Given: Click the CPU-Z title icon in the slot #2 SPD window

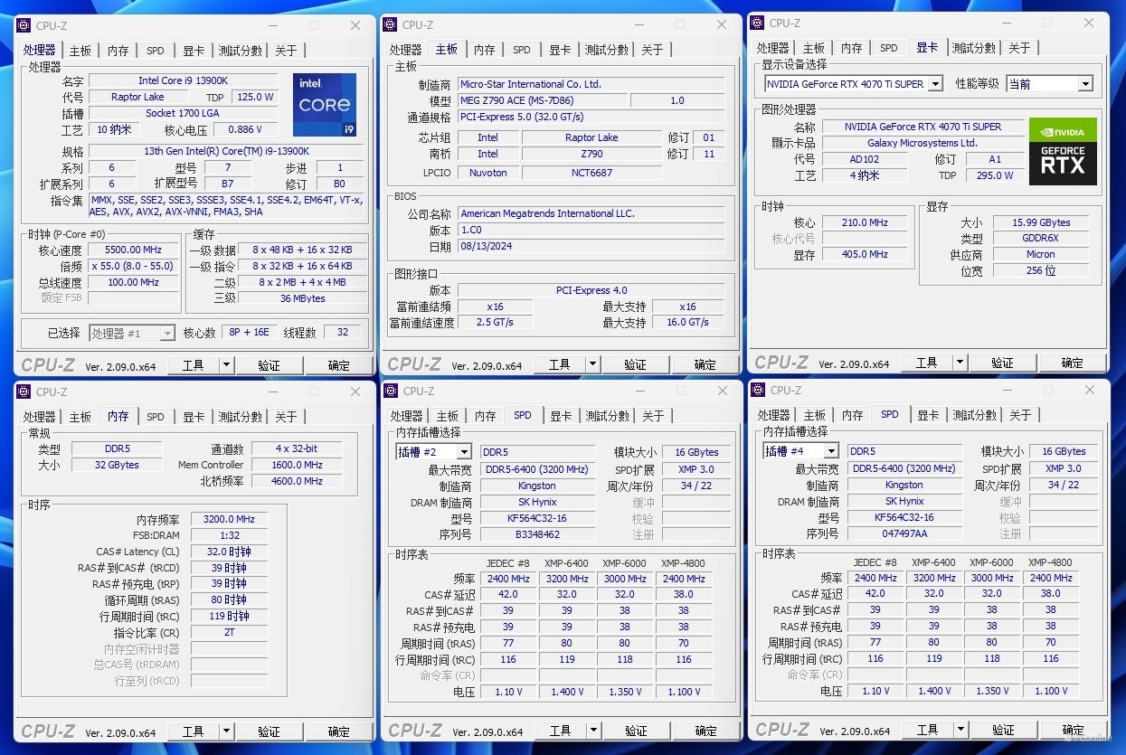Looking at the screenshot, I should 393,392.
